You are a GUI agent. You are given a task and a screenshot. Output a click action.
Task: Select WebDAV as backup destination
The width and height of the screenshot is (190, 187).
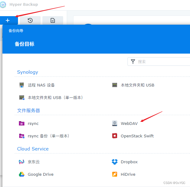tap(129, 123)
